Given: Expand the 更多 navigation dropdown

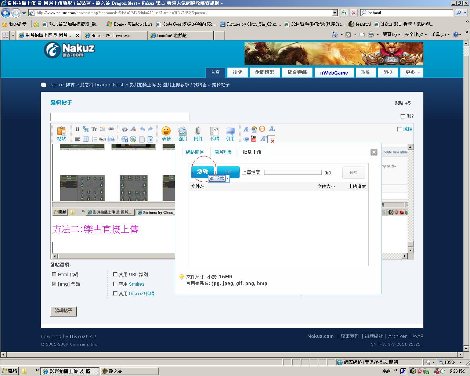Looking at the screenshot, I should [x=413, y=72].
